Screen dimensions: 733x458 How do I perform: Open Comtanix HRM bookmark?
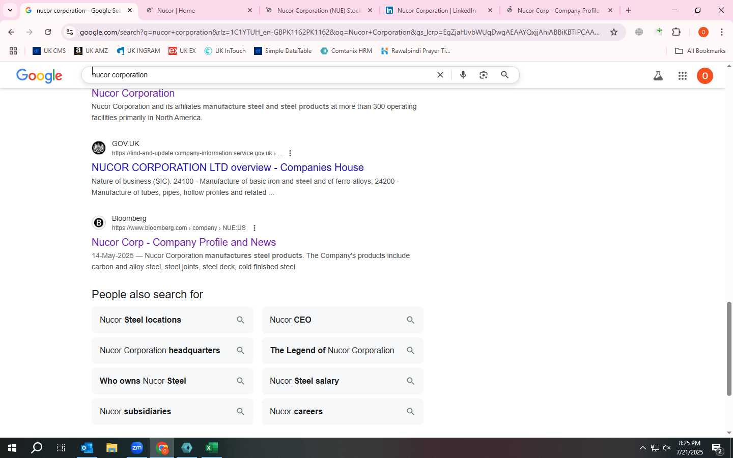(x=346, y=51)
